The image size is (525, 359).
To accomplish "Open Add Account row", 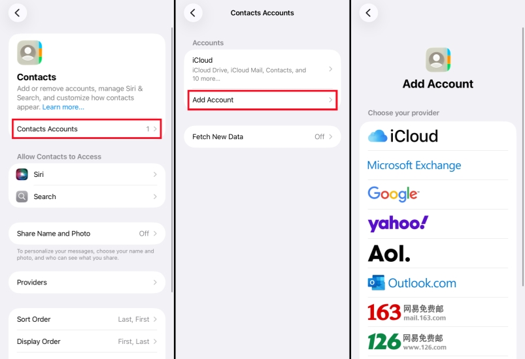I will coord(262,100).
